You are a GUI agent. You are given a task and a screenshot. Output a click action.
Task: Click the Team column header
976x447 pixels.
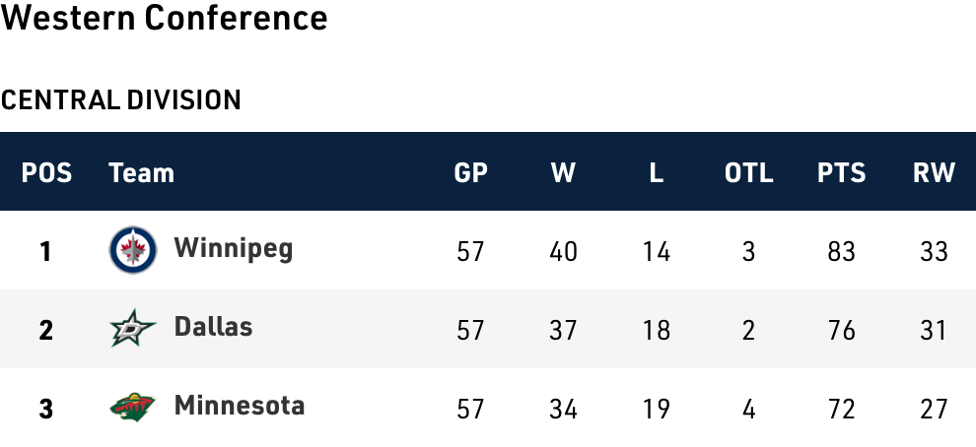[x=141, y=173]
